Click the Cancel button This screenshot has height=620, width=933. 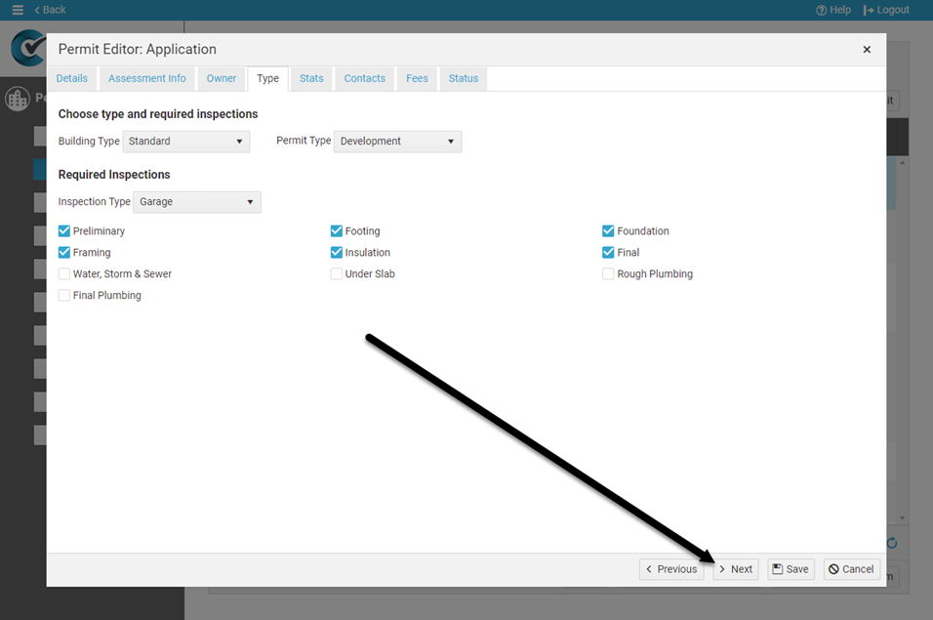click(851, 569)
